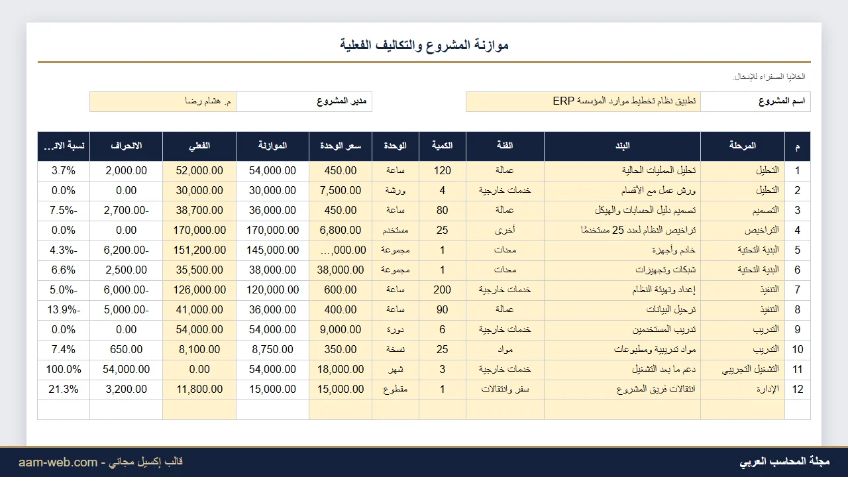The height and width of the screenshot is (477, 848).
Task: Select phase cell التشغيل التجريبي
Action: point(743,370)
